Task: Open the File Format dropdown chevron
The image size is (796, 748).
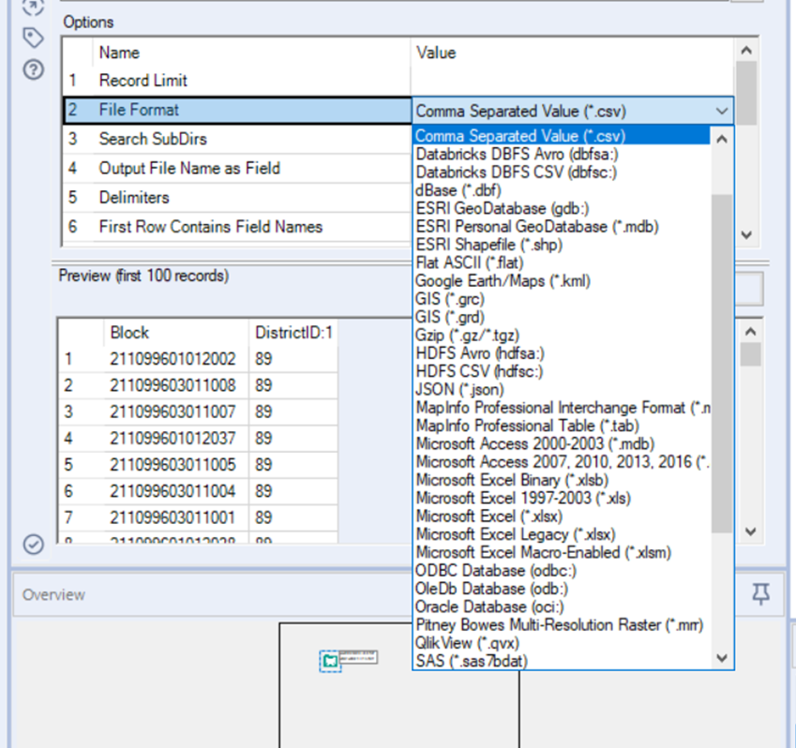Action: (721, 111)
